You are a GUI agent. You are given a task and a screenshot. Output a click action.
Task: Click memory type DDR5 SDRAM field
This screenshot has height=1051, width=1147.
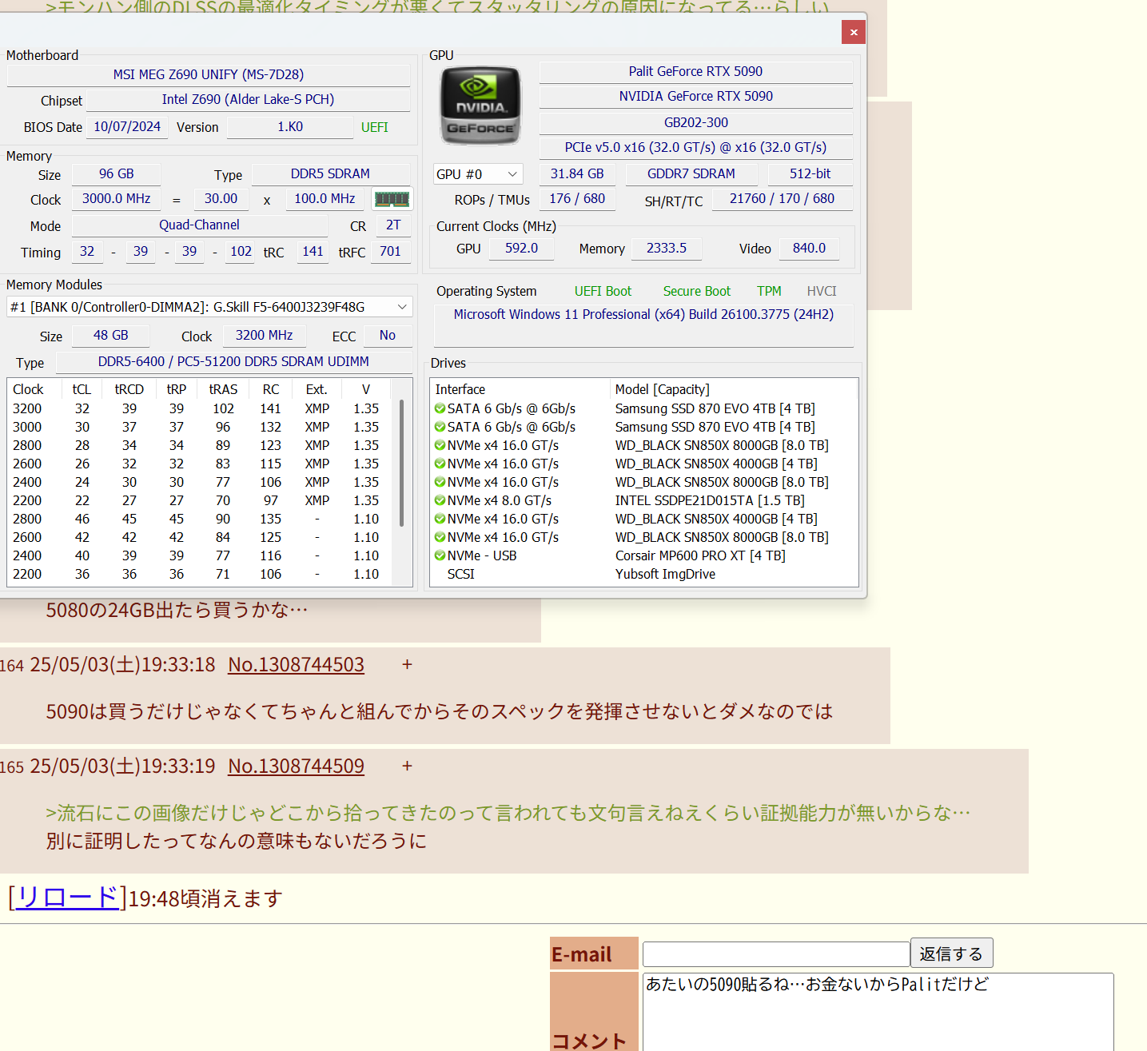pyautogui.click(x=330, y=173)
